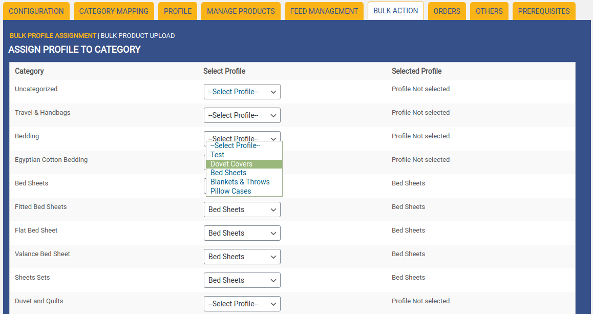The height and width of the screenshot is (314, 593).
Task: Go to the Profile tab
Action: [x=178, y=11]
